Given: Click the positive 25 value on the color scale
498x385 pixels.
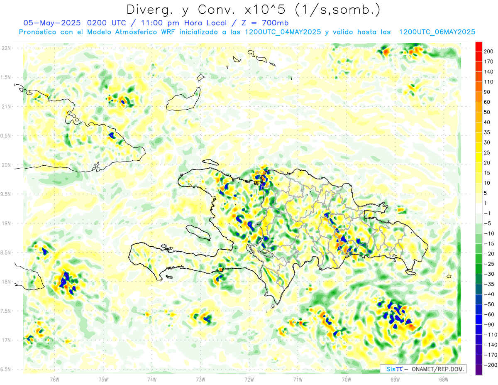Looking at the screenshot, I should click(487, 152).
